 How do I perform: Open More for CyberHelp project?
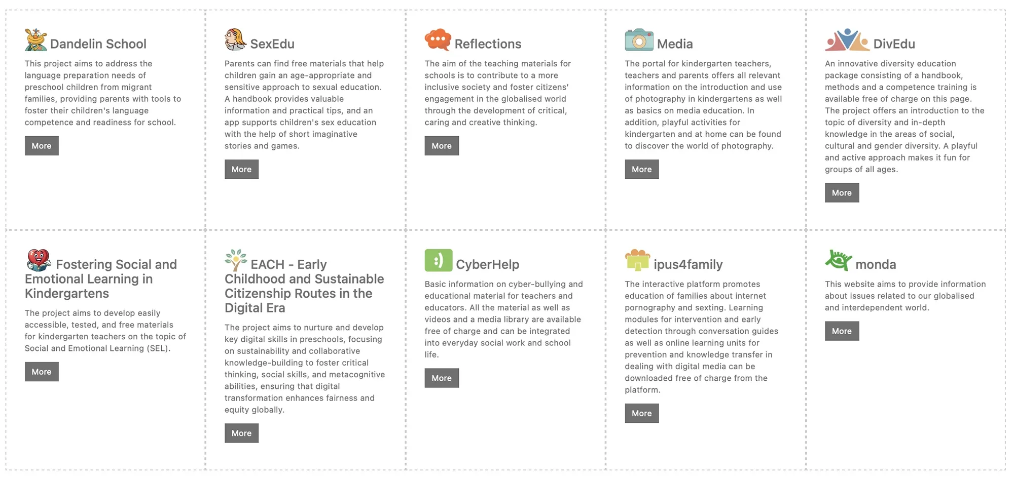click(442, 378)
